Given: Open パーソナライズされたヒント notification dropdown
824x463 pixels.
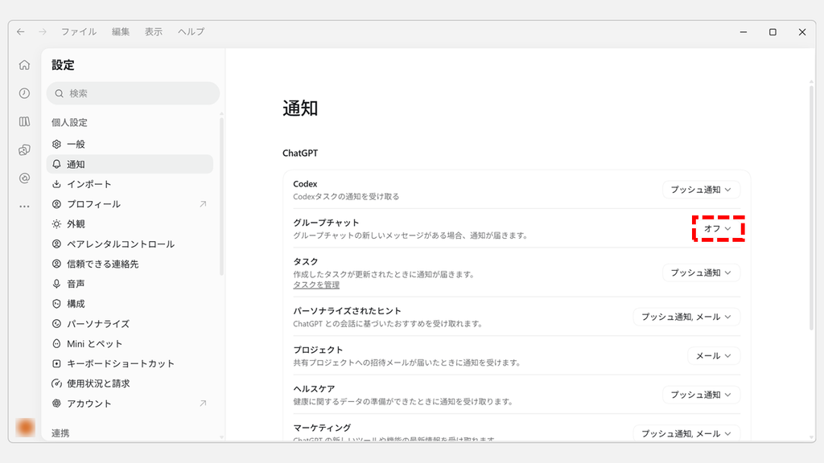Looking at the screenshot, I should [686, 317].
